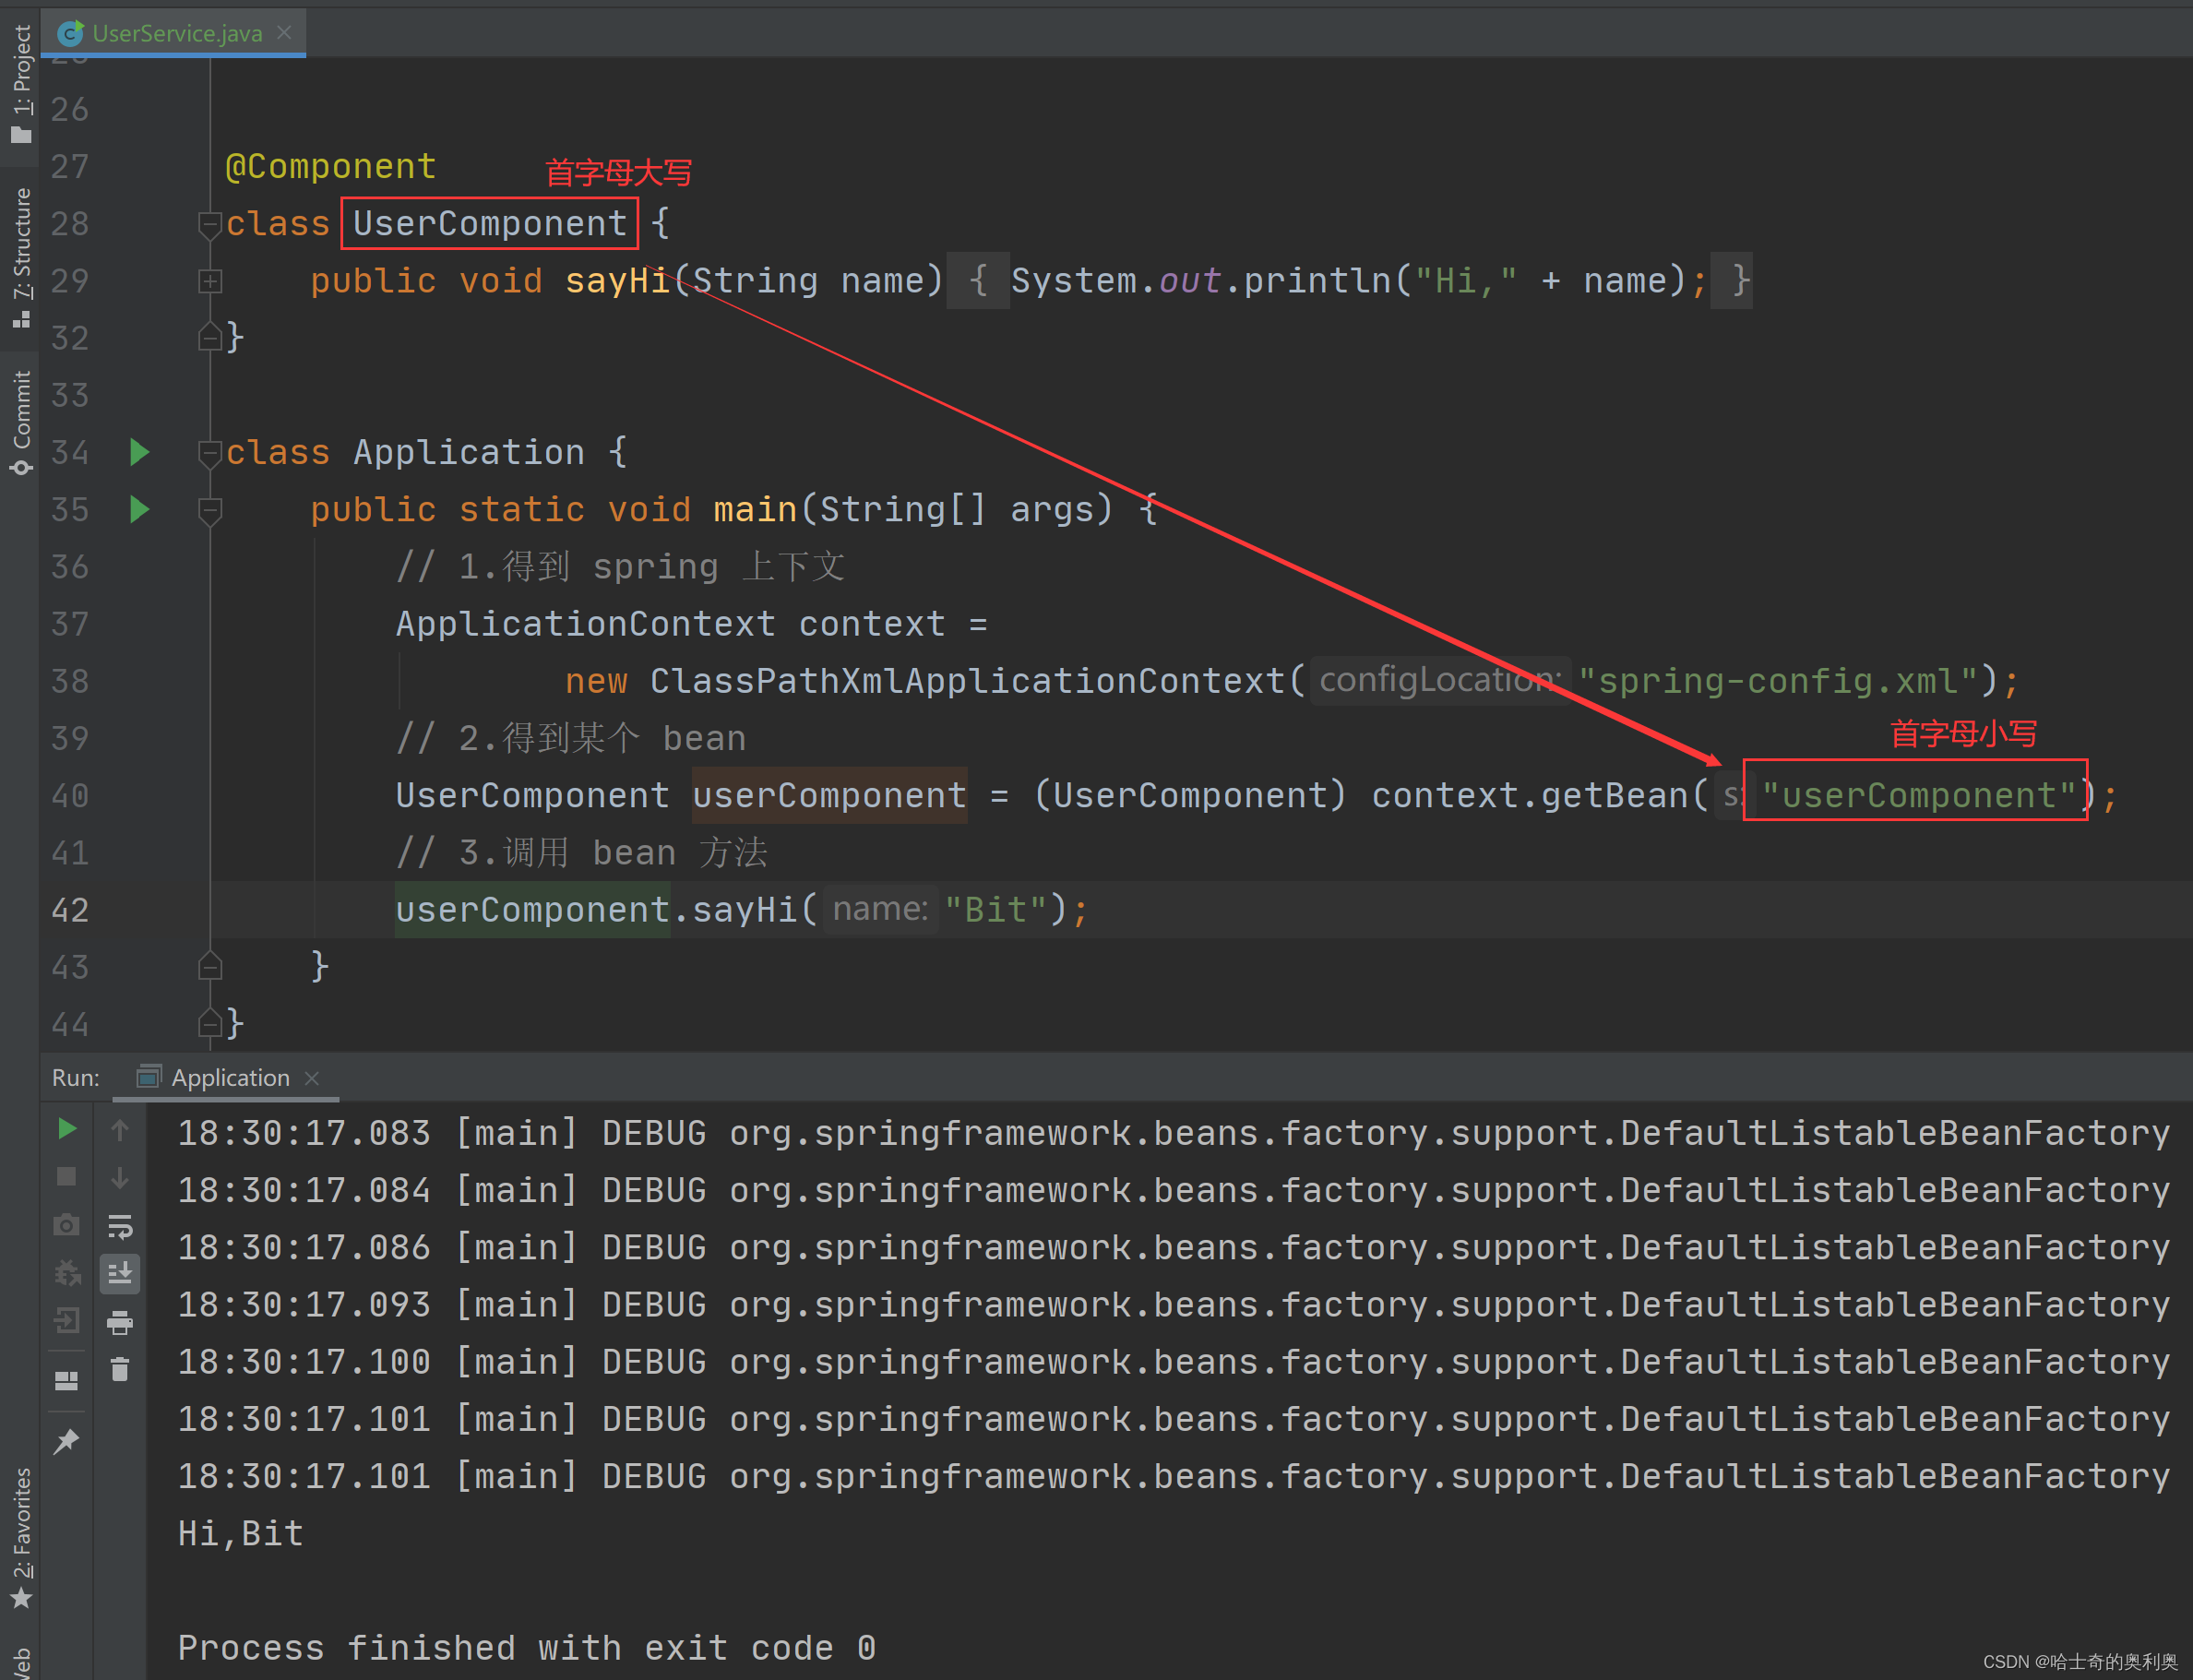Click the Stop process square icon
2193x1680 pixels.
[x=67, y=1177]
